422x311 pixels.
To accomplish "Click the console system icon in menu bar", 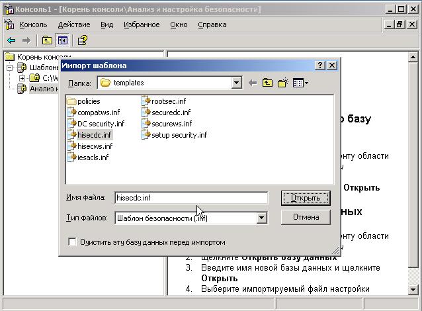I will (x=9, y=24).
